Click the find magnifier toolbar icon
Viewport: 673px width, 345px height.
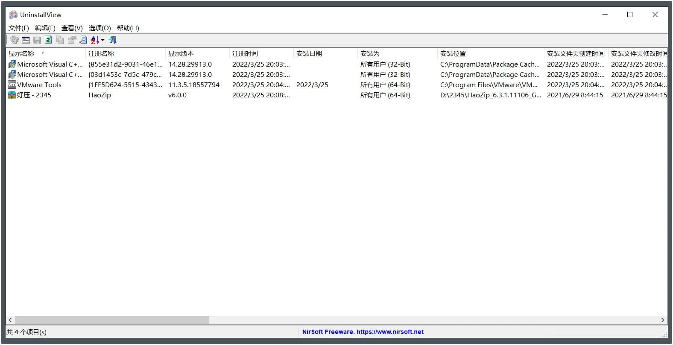tap(83, 40)
